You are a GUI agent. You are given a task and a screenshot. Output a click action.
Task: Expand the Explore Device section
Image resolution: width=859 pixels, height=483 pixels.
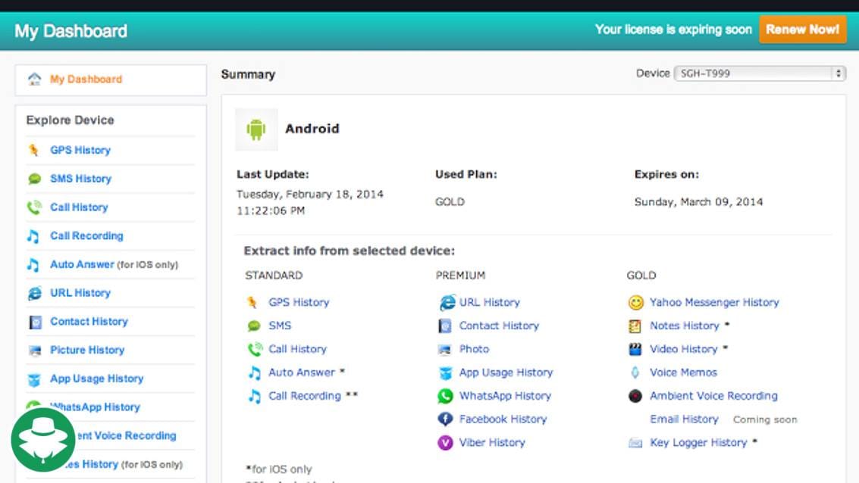tap(71, 120)
